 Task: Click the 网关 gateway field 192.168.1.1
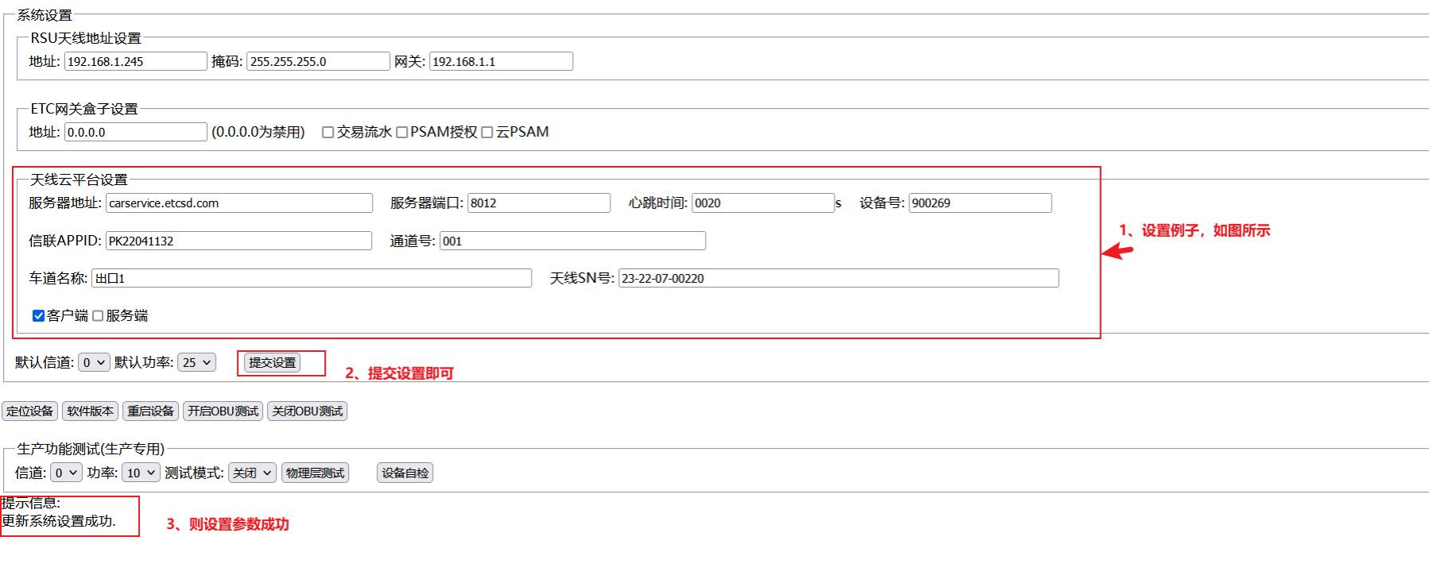[x=501, y=61]
